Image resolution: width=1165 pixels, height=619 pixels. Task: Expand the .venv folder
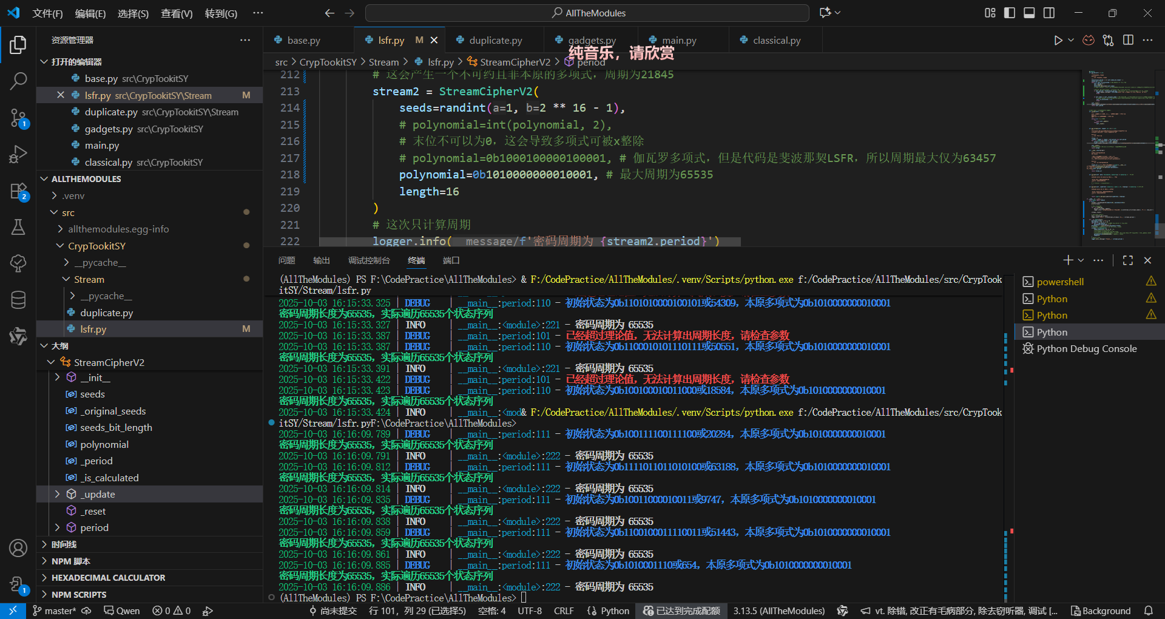[73, 196]
